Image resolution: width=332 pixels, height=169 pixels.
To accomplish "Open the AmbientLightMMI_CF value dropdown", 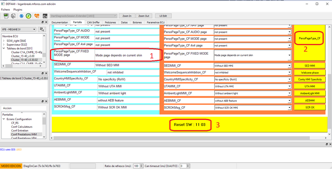I will tap(290, 93).
